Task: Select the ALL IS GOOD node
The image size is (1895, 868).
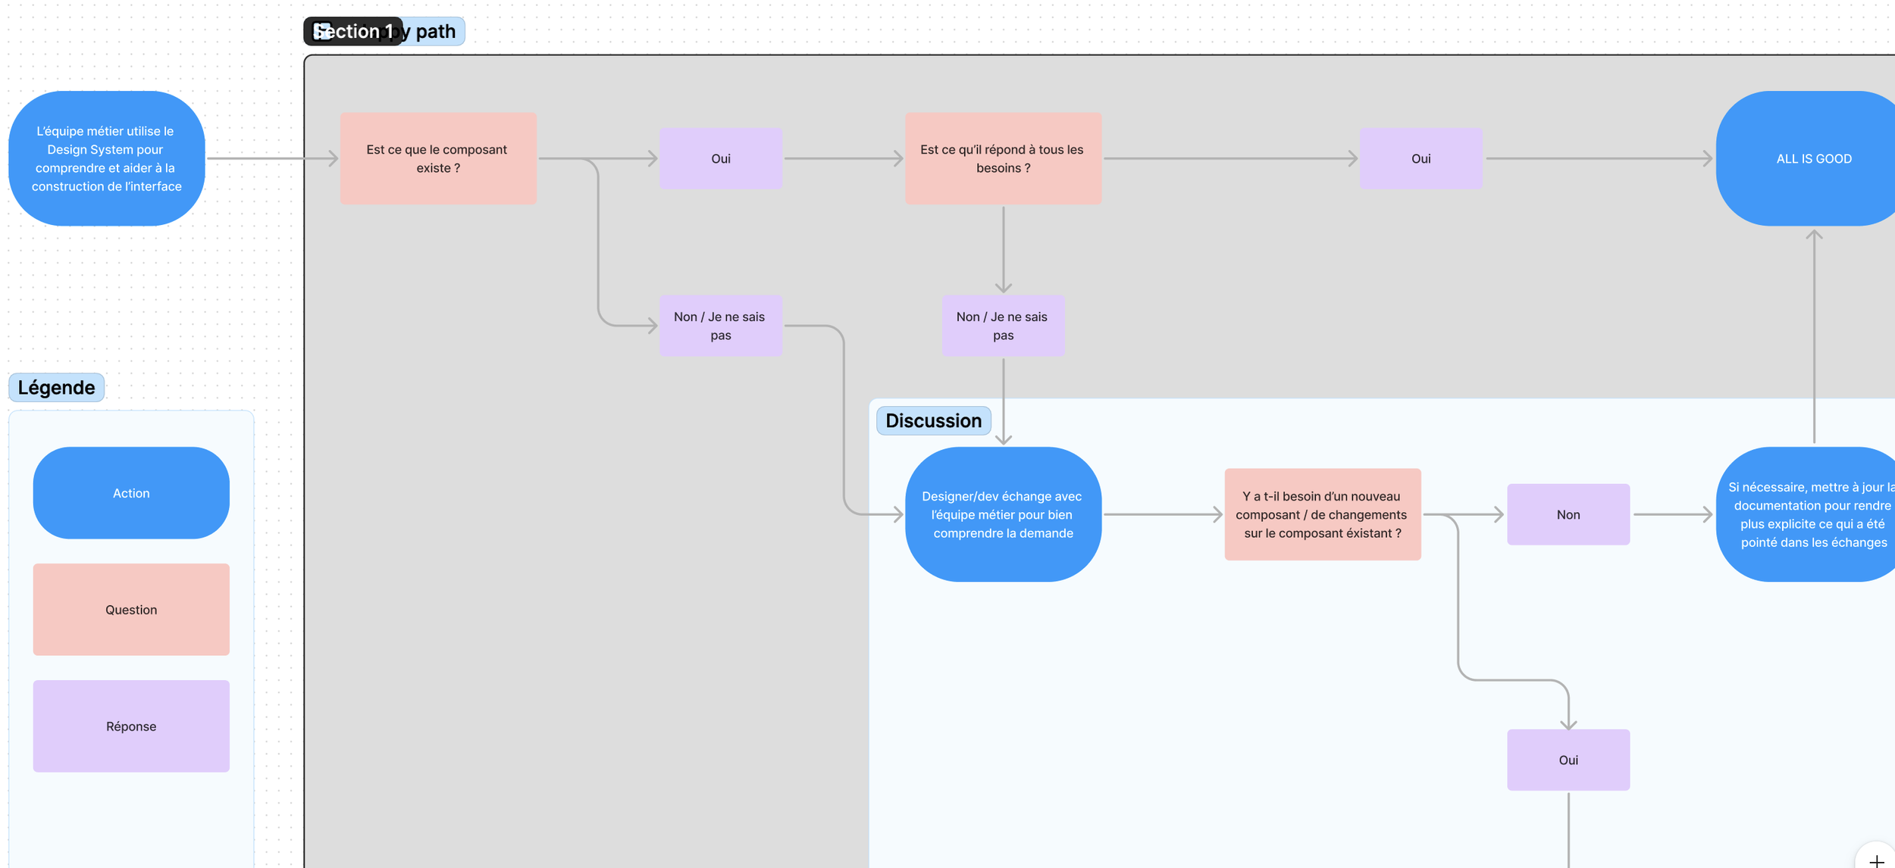Action: (1812, 158)
